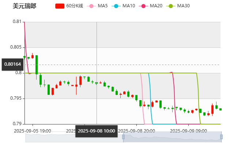Click the right data zoom slider handle
The width and height of the screenshot is (245, 146).
click(x=221, y=137)
